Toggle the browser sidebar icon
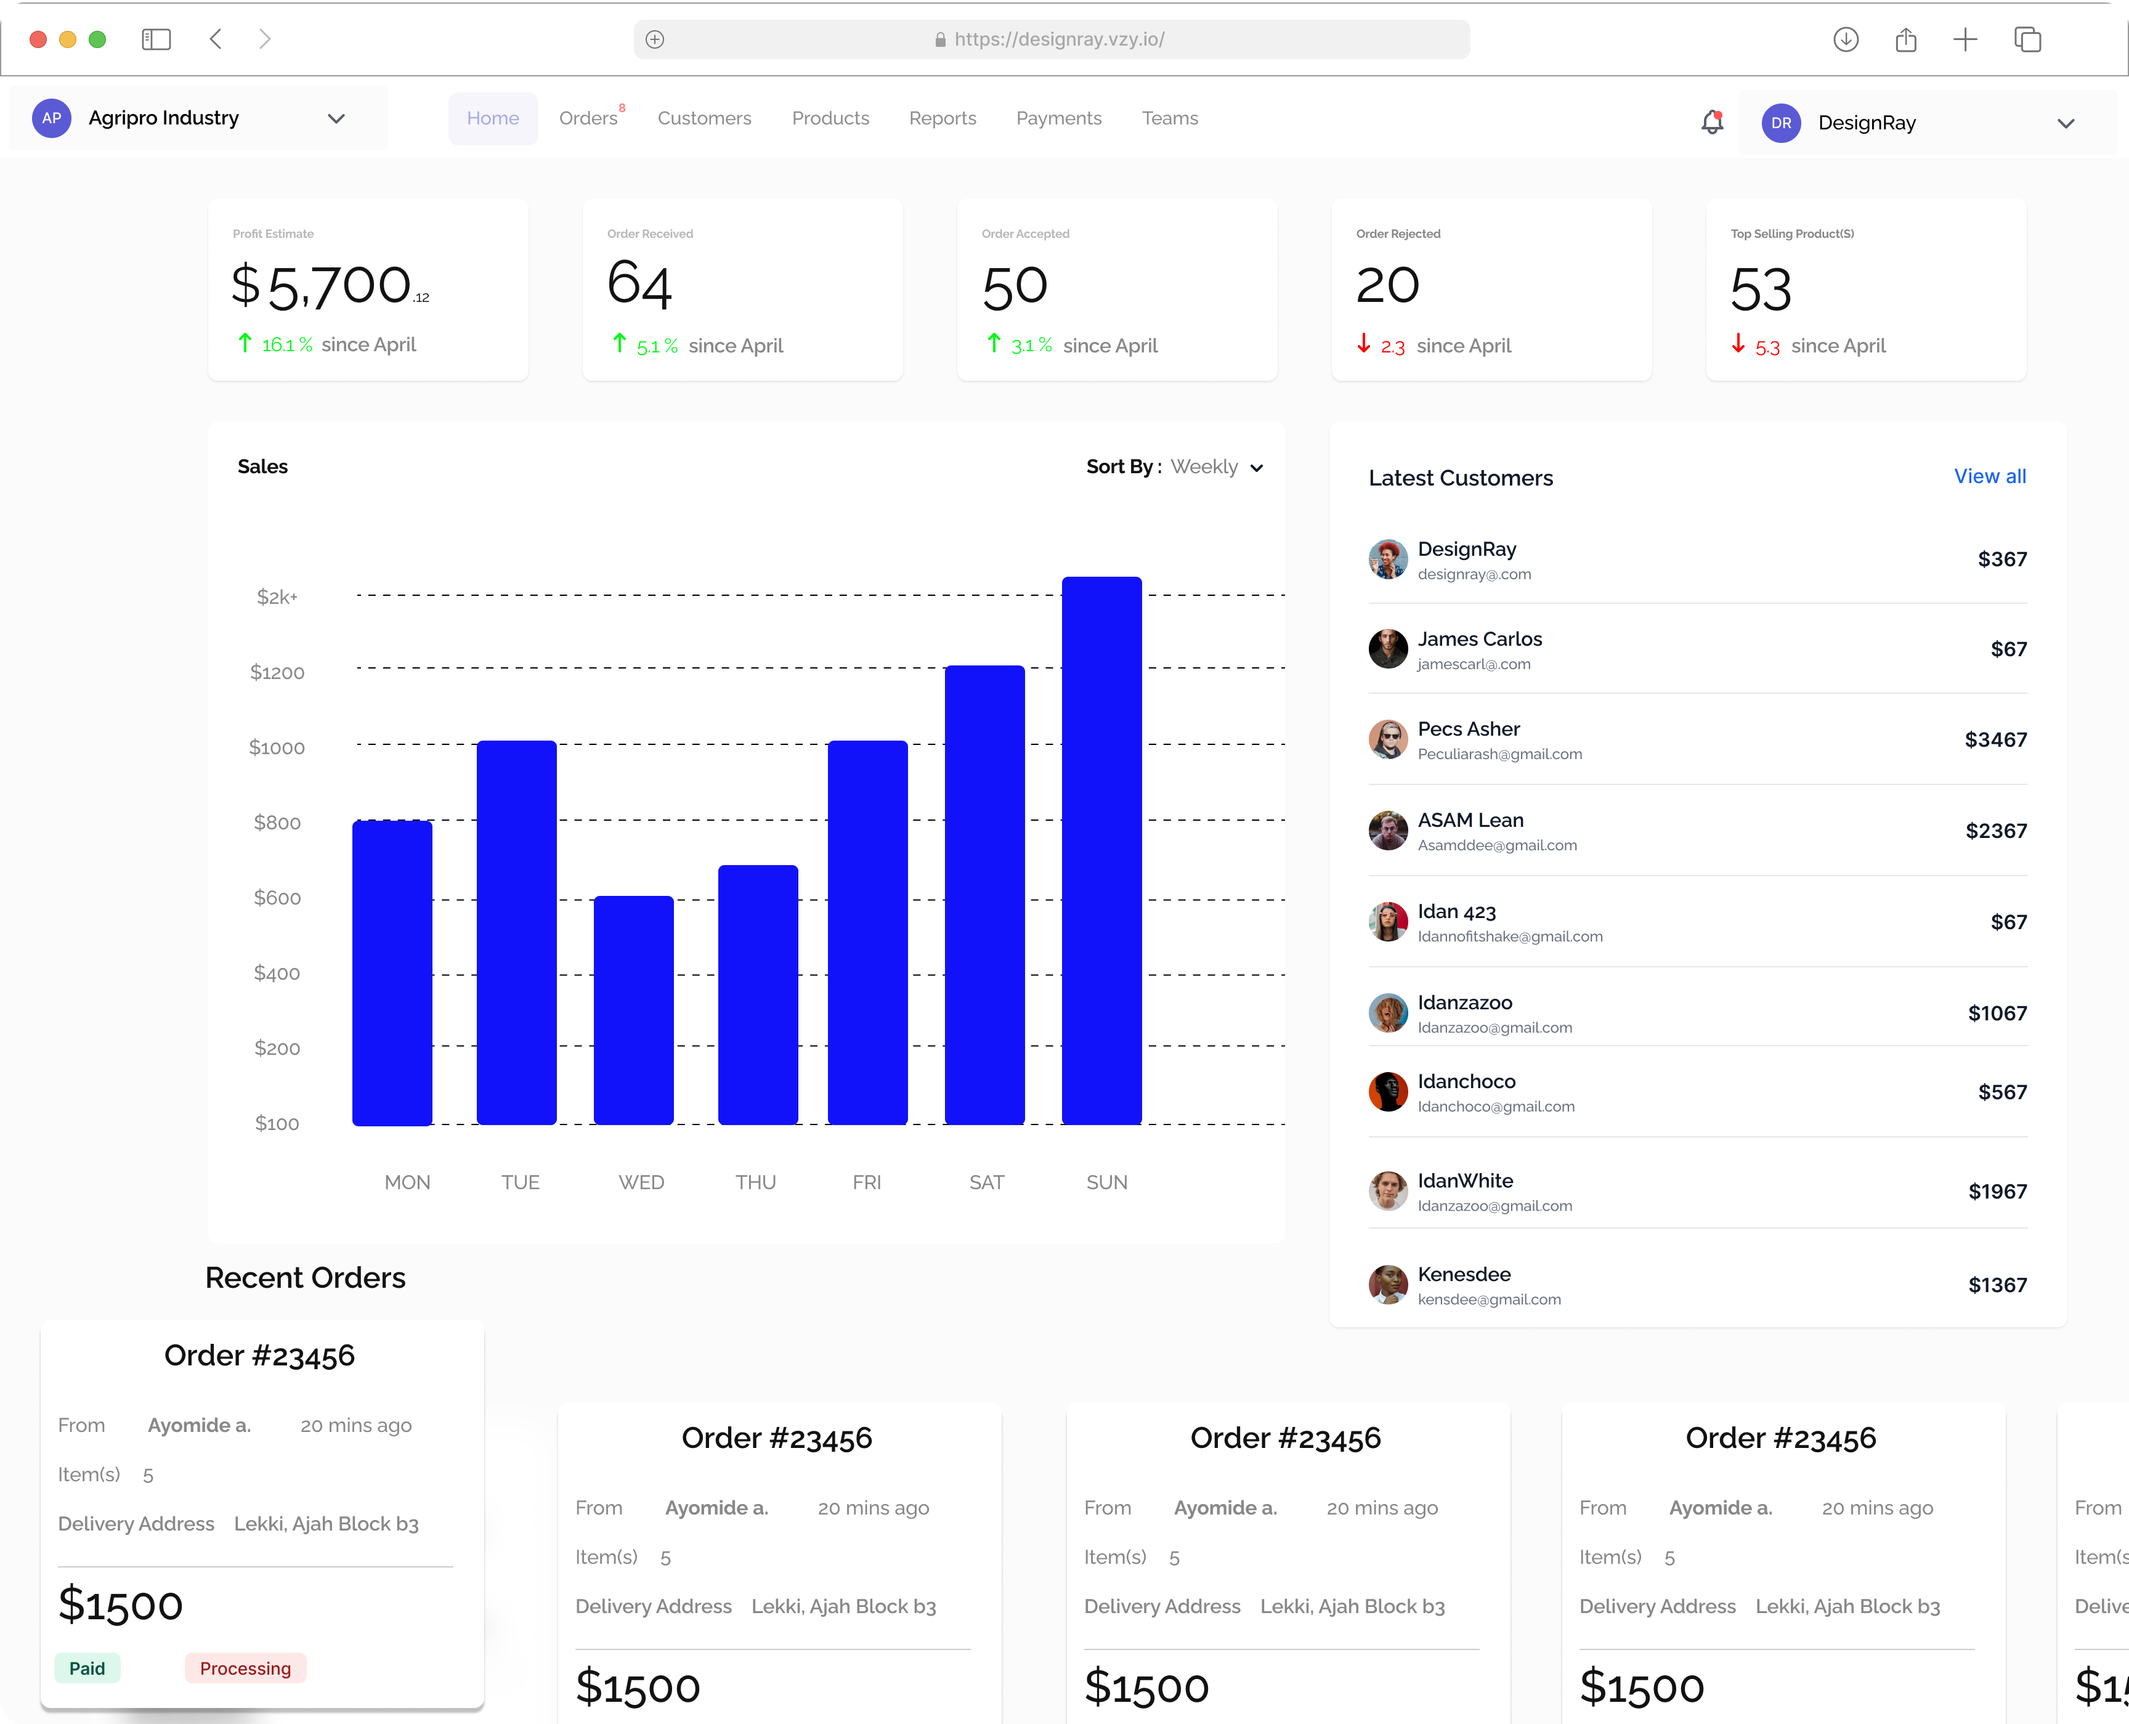This screenshot has height=1724, width=2129. pyautogui.click(x=156, y=39)
